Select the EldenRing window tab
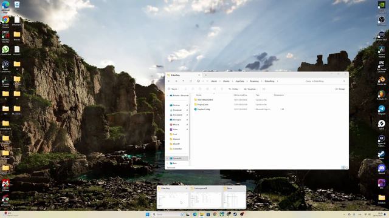Screen dimensions: 389x218 coord(184,75)
